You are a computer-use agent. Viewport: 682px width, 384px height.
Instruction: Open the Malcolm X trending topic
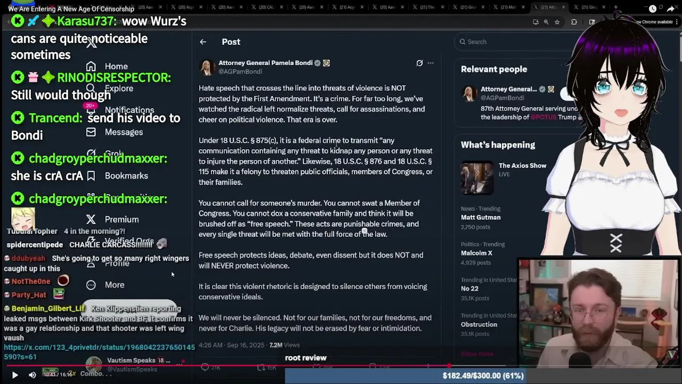(476, 253)
